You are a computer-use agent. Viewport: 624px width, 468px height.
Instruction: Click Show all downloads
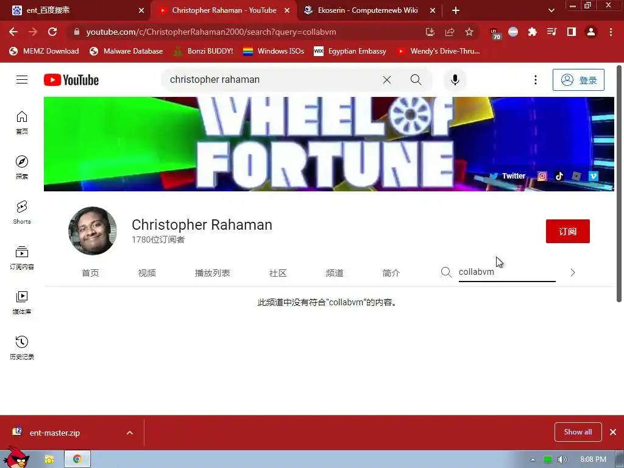pos(578,432)
